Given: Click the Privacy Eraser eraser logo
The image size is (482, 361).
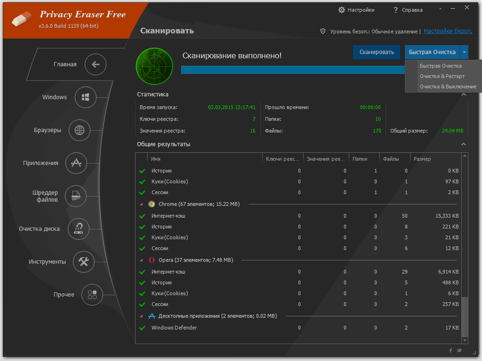Looking at the screenshot, I should 22,19.
